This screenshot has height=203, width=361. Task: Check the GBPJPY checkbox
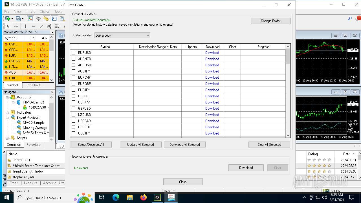click(74, 102)
